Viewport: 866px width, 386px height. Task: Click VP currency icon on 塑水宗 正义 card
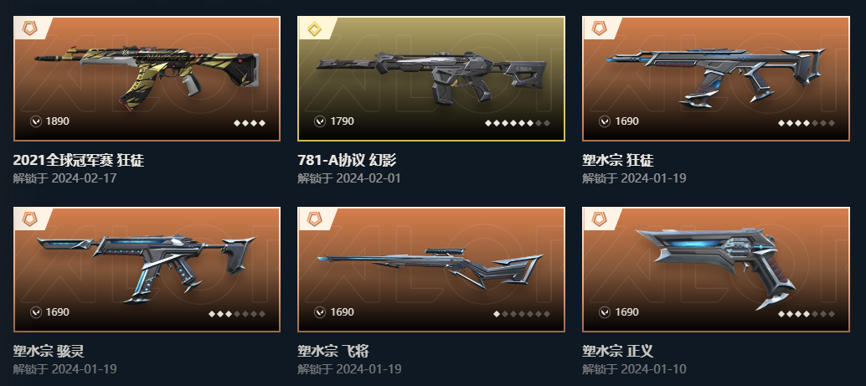605,312
